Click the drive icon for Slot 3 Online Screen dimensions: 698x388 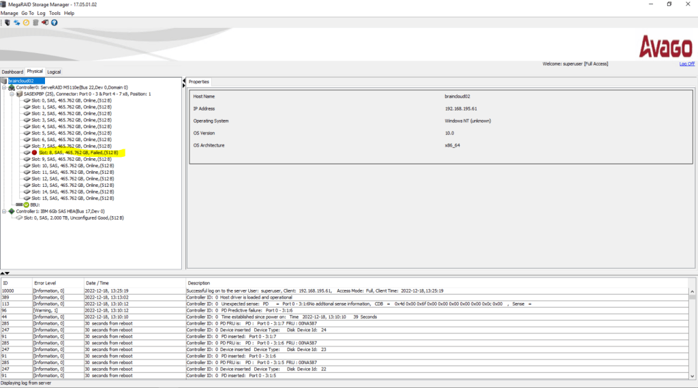pyautogui.click(x=27, y=120)
